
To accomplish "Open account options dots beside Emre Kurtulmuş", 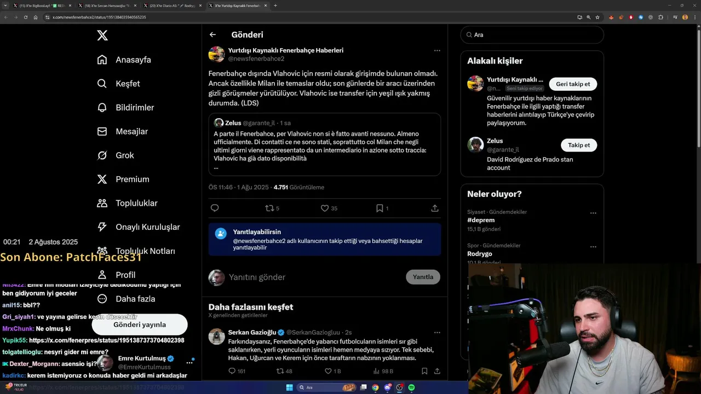I will tap(189, 362).
